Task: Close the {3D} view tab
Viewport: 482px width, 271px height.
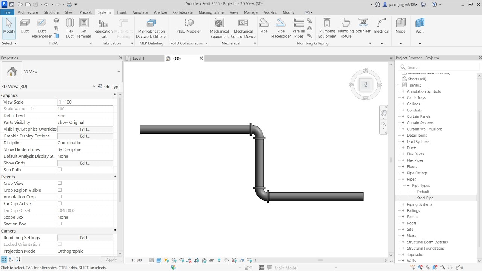Action: (201, 58)
